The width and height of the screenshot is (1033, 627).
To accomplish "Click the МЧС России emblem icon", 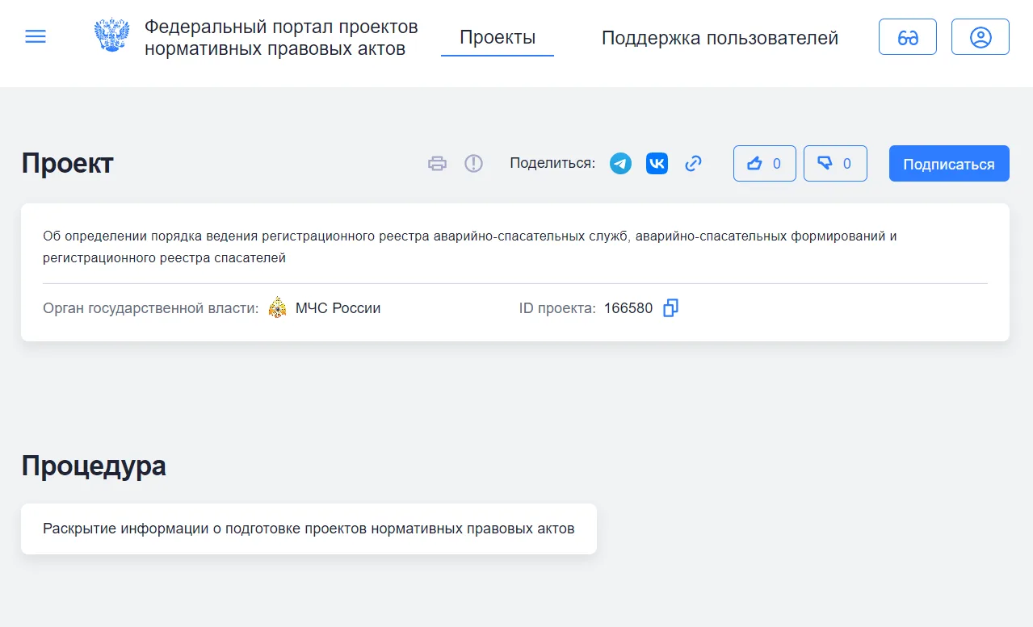I will (x=277, y=308).
